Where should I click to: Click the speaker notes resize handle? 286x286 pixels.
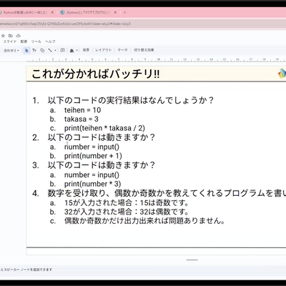pyautogui.click(x=192, y=260)
